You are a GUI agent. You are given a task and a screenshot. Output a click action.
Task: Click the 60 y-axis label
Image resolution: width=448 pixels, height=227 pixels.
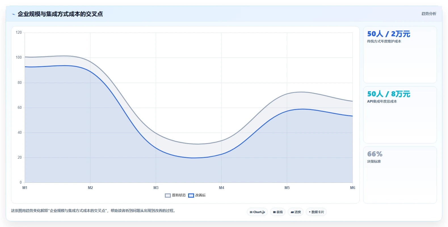pos(20,108)
